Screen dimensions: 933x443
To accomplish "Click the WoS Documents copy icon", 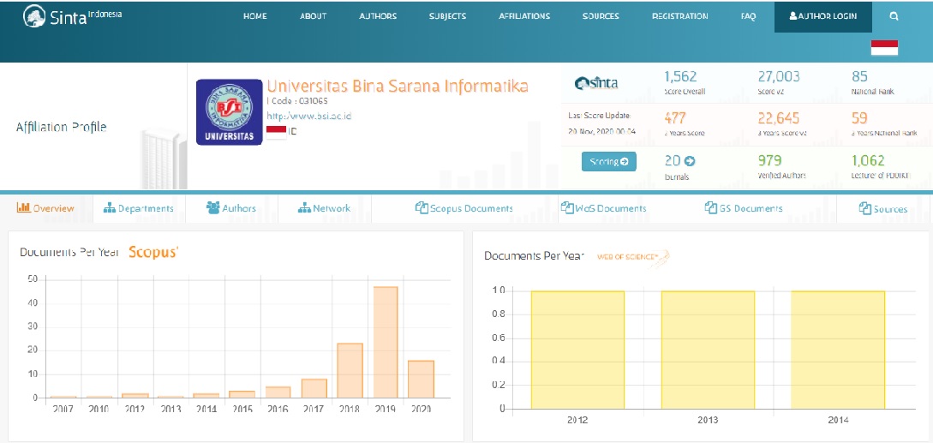I will tap(566, 208).
